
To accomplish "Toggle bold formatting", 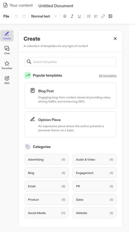I will (65, 16).
